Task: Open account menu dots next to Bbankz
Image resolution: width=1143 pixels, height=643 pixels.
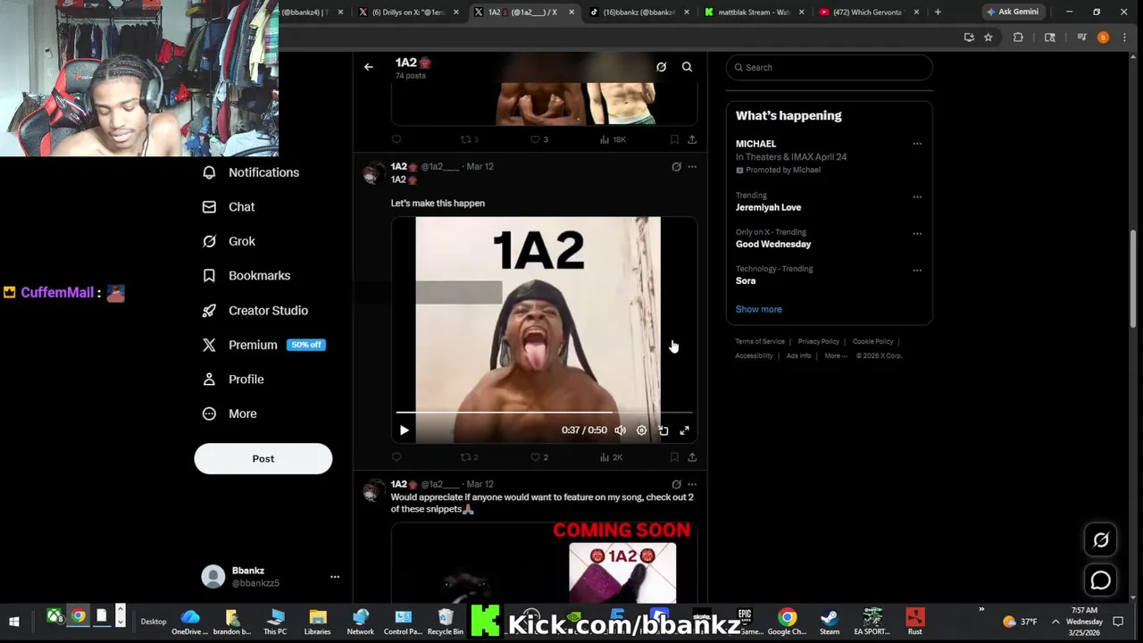Action: coord(335,577)
